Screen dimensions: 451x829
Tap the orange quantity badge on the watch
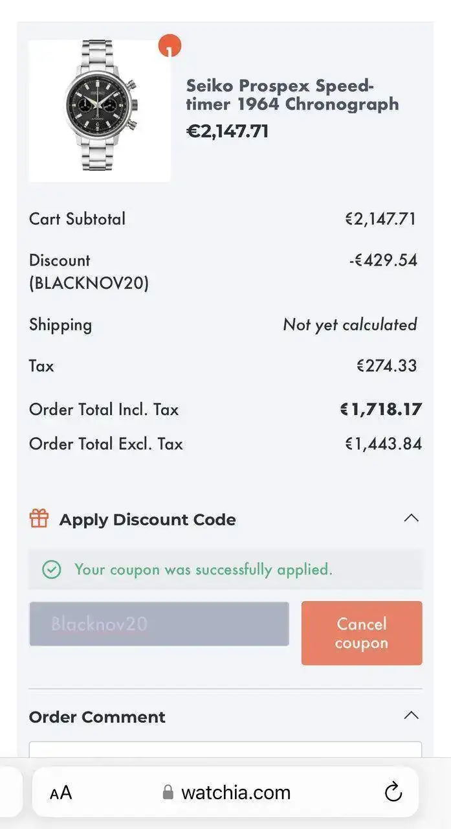pos(170,47)
